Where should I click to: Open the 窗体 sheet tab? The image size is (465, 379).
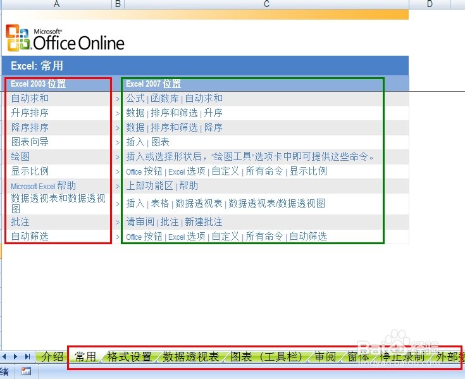click(x=358, y=356)
